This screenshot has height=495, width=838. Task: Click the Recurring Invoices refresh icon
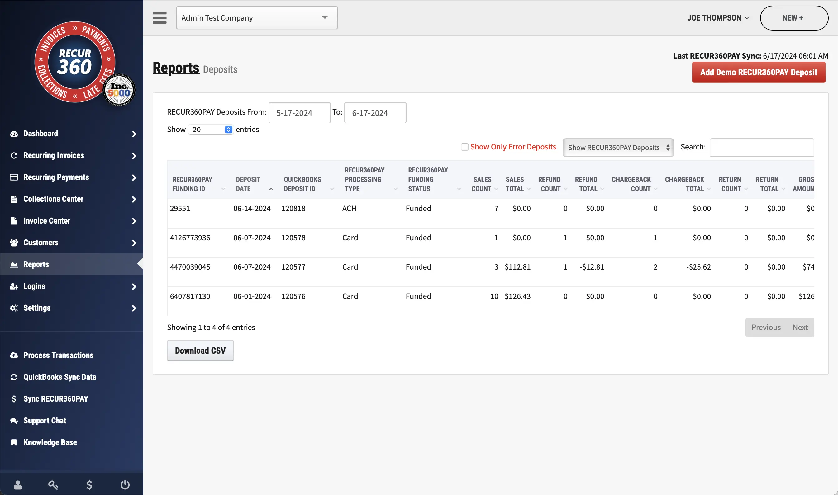click(x=14, y=155)
